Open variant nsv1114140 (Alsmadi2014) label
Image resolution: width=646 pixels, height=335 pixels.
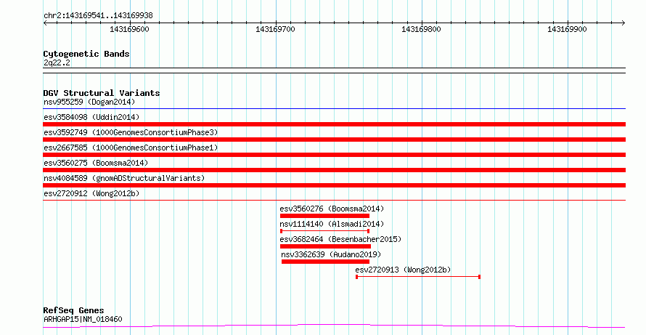tap(332, 224)
